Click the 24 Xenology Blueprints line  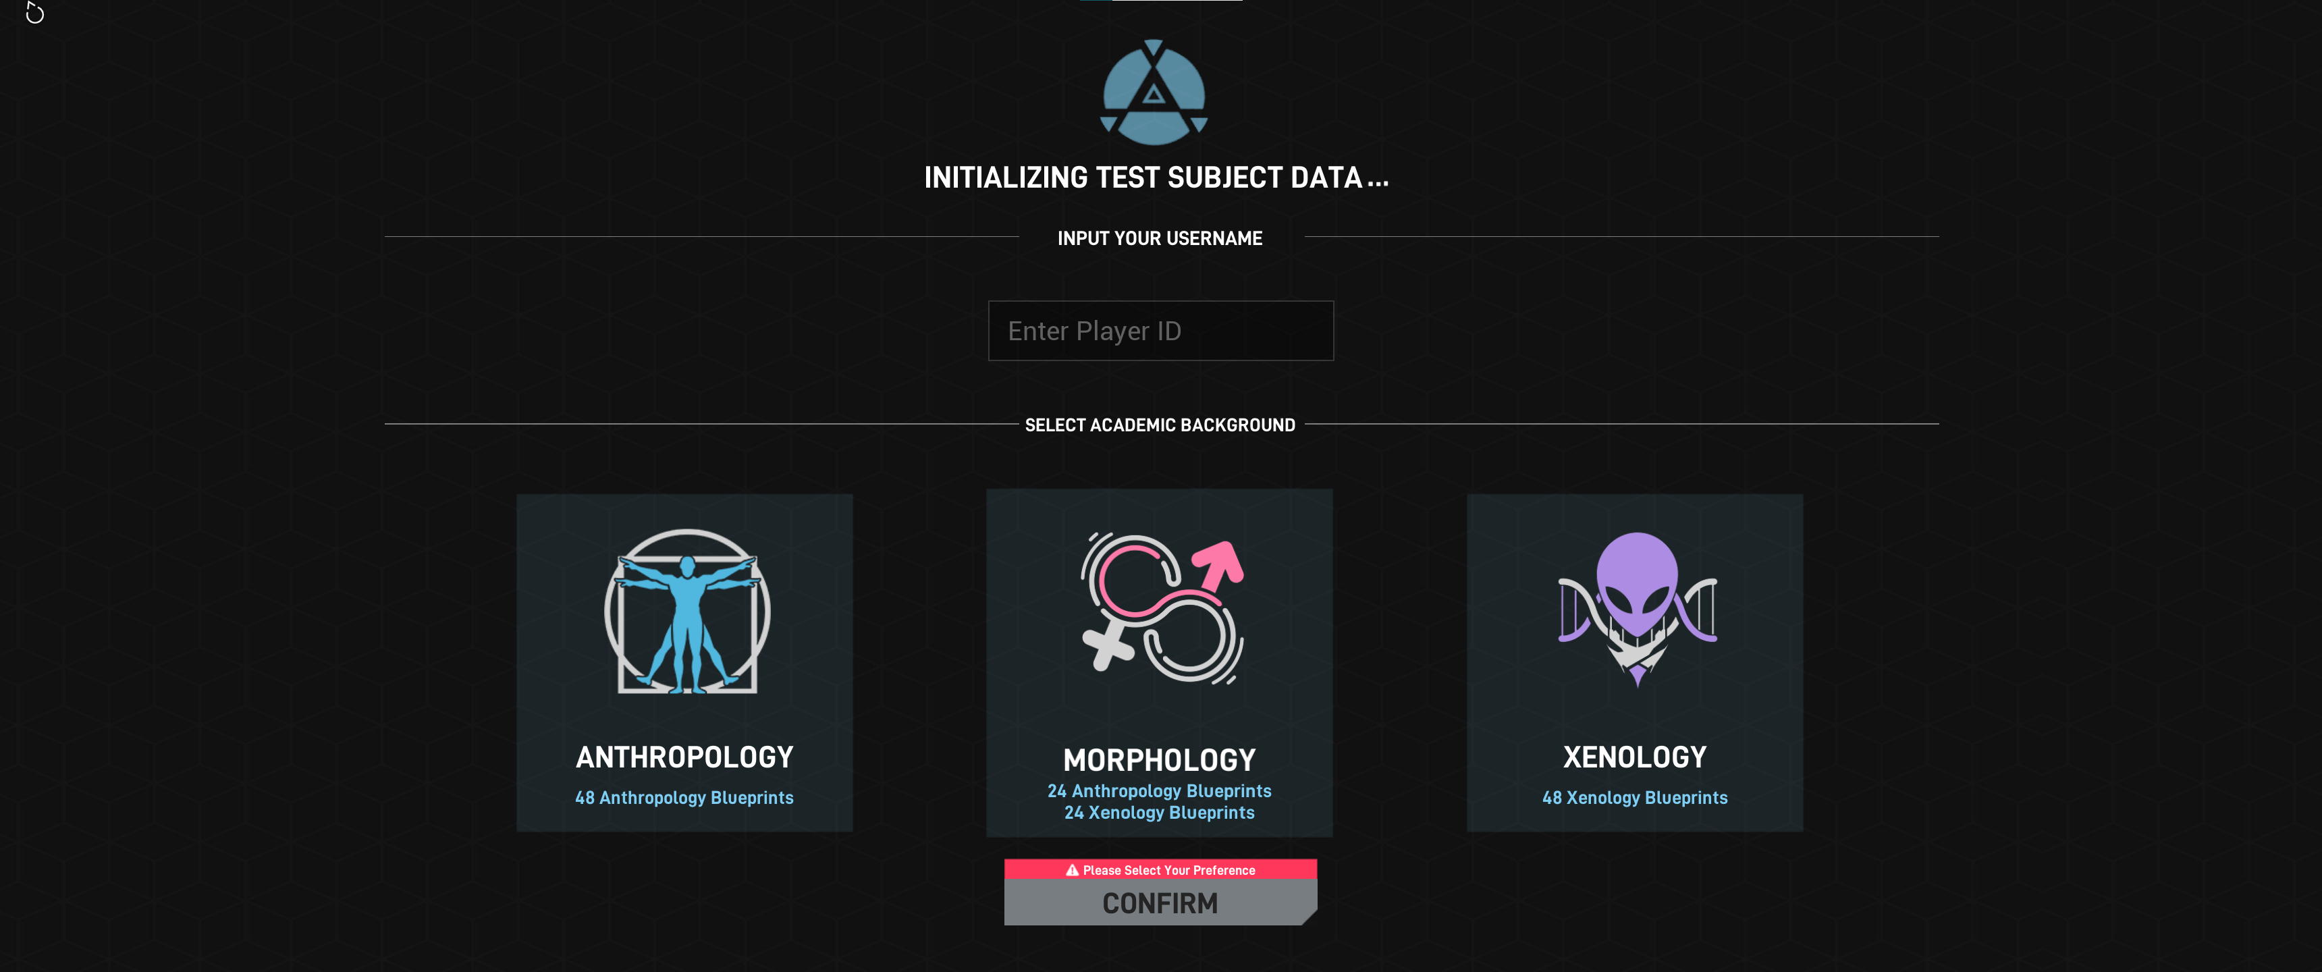coord(1159,813)
